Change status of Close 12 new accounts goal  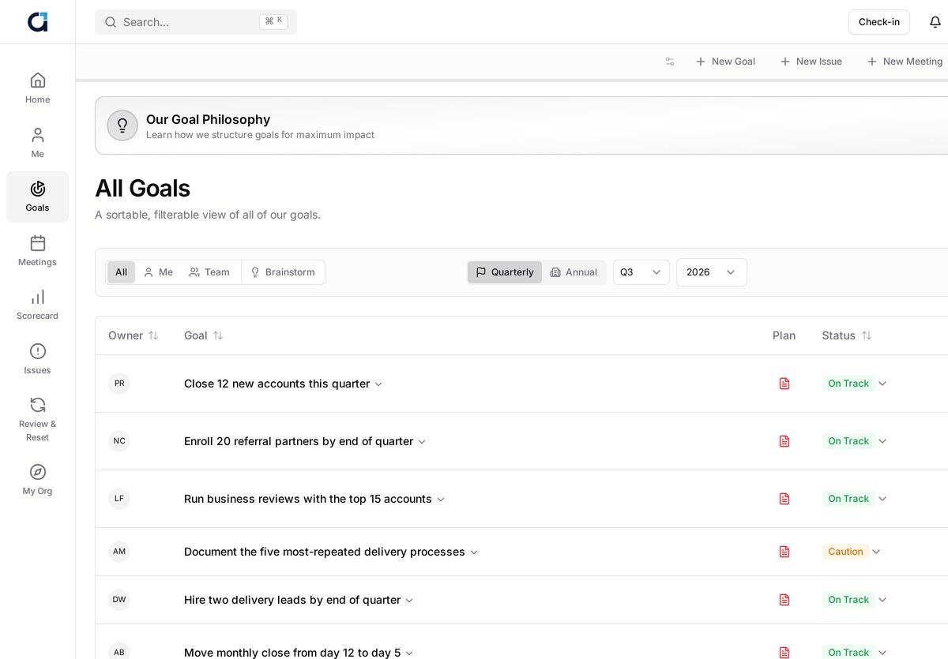(x=855, y=384)
